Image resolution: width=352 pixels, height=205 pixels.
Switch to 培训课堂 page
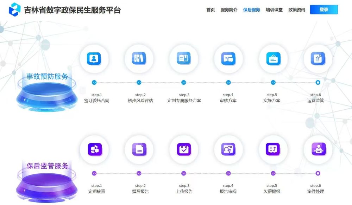click(274, 10)
